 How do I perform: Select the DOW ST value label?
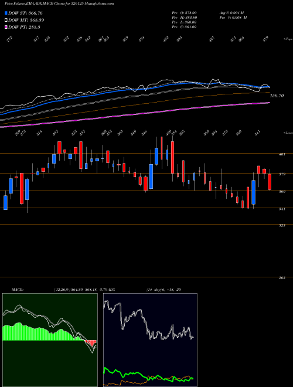(25, 13)
